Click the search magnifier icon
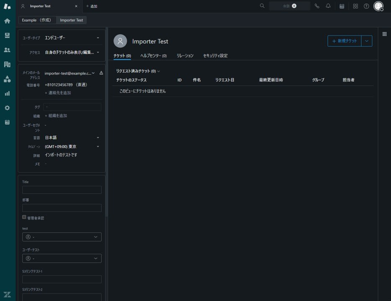 (x=262, y=6)
